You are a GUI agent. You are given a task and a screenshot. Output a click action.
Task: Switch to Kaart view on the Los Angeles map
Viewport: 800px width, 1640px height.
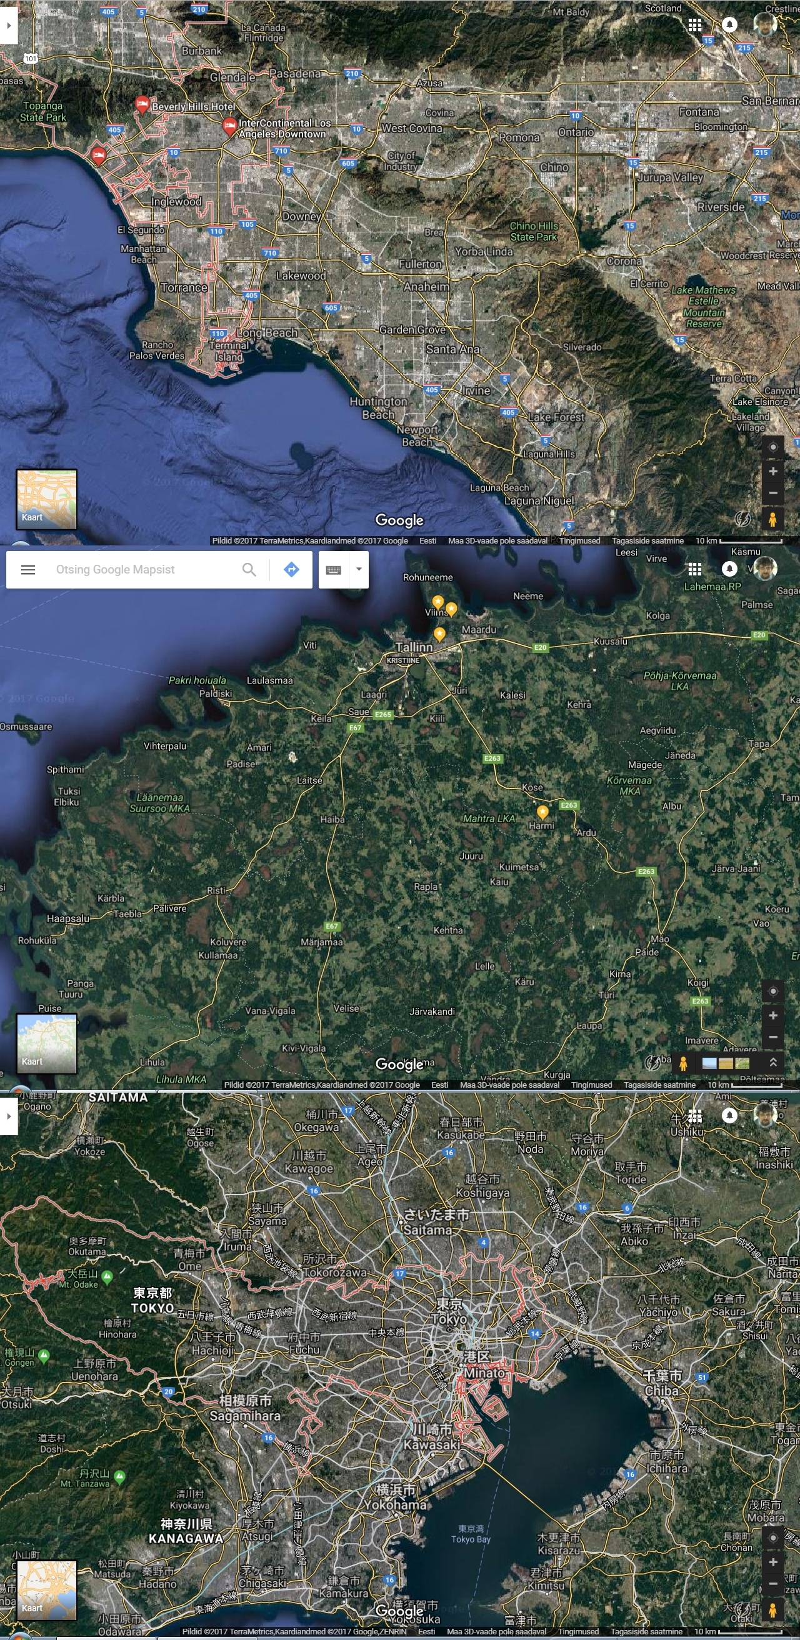coord(46,500)
